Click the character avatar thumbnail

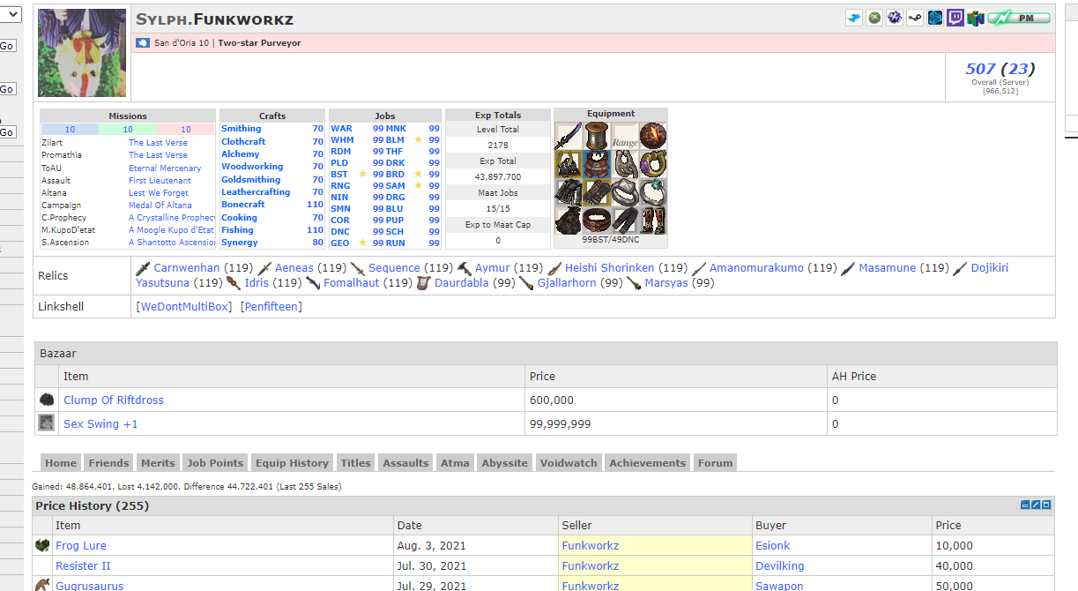(82, 53)
